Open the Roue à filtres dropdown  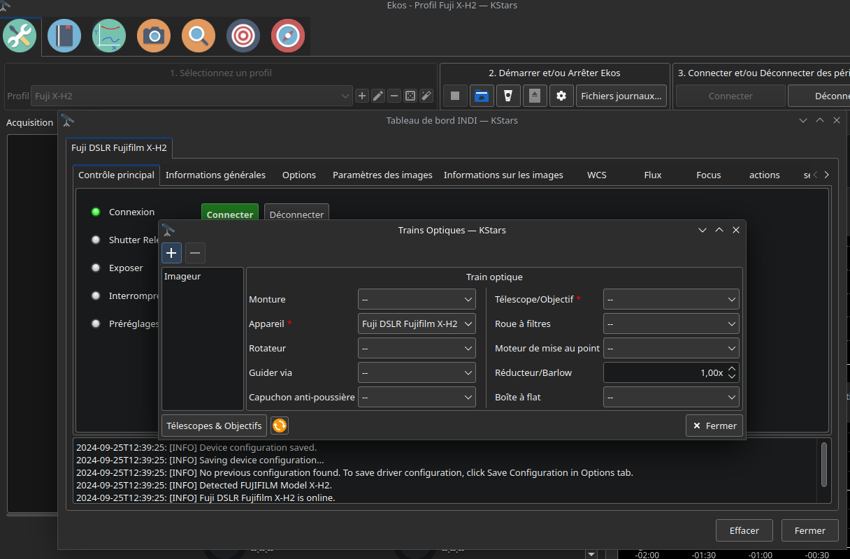[x=671, y=324]
